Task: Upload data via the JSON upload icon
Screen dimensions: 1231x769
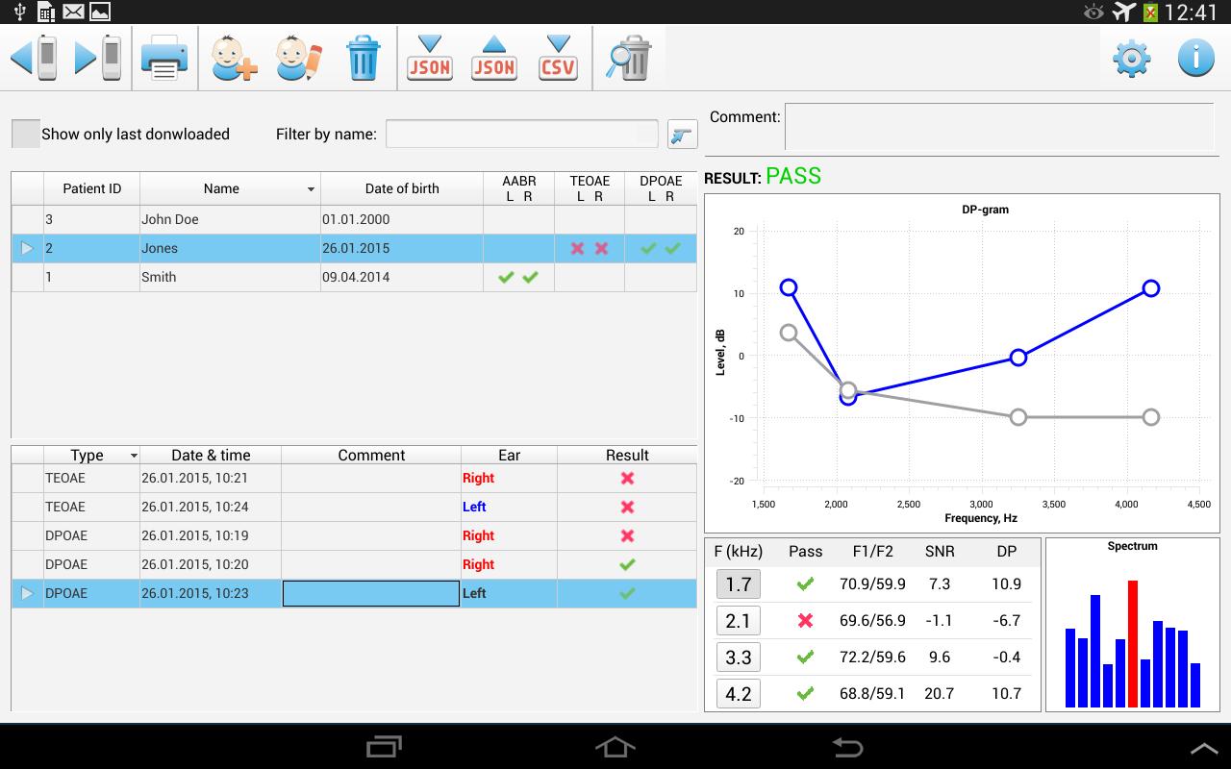Action: [x=493, y=58]
